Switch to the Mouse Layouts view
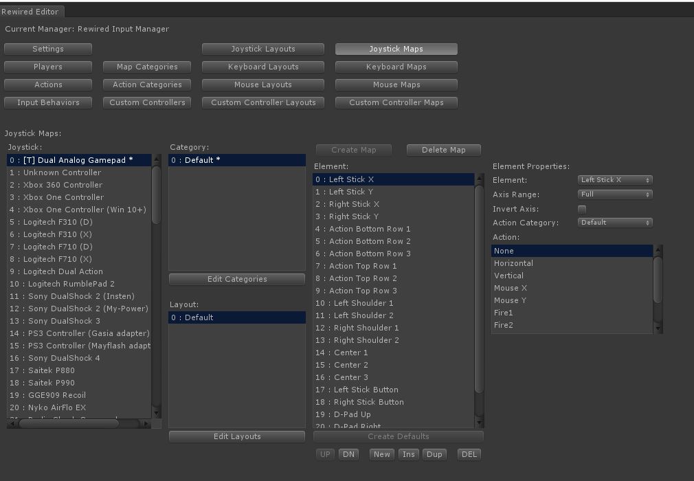 (262, 85)
